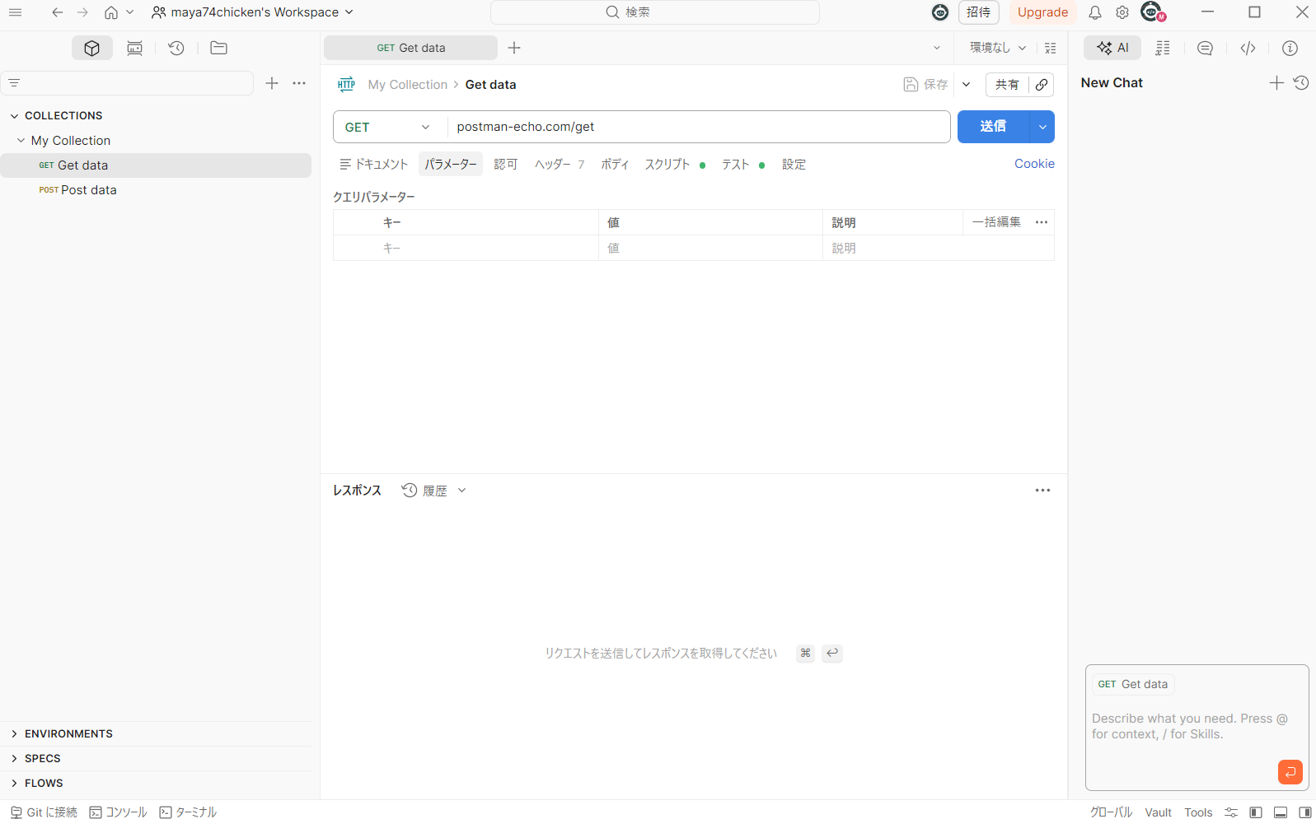Open the 環境なし environment dropdown
1316x819 pixels.
(x=997, y=48)
